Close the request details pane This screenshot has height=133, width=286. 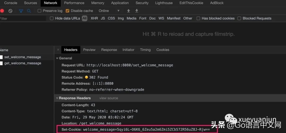(x=58, y=50)
